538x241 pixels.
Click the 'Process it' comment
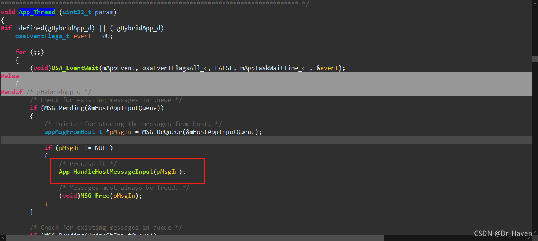click(88, 164)
